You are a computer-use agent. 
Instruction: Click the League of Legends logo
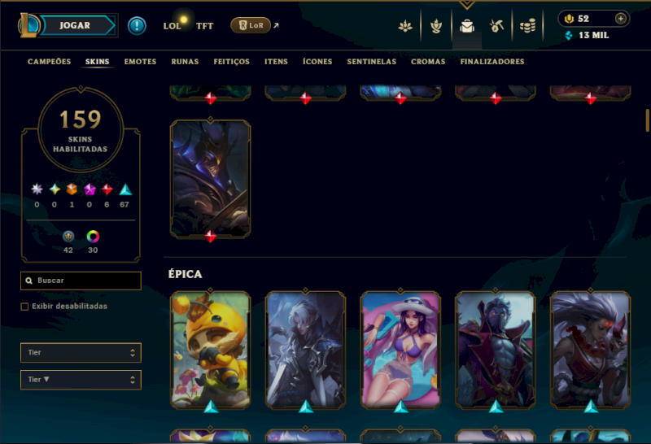coord(28,25)
